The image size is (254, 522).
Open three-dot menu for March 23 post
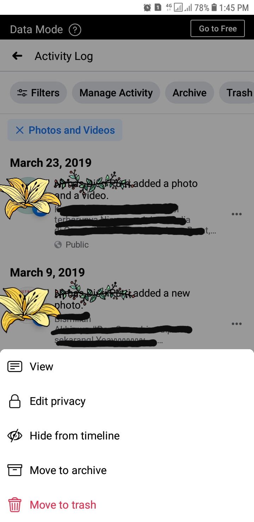[x=236, y=214]
